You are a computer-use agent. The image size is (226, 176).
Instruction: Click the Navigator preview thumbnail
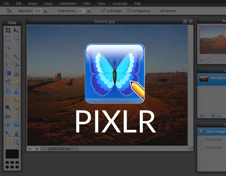tap(213, 40)
